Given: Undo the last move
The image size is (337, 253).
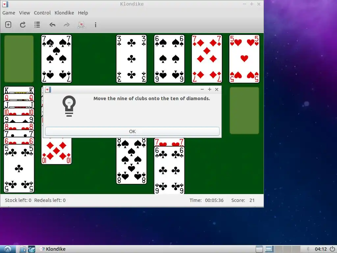Looking at the screenshot, I should click(52, 25).
